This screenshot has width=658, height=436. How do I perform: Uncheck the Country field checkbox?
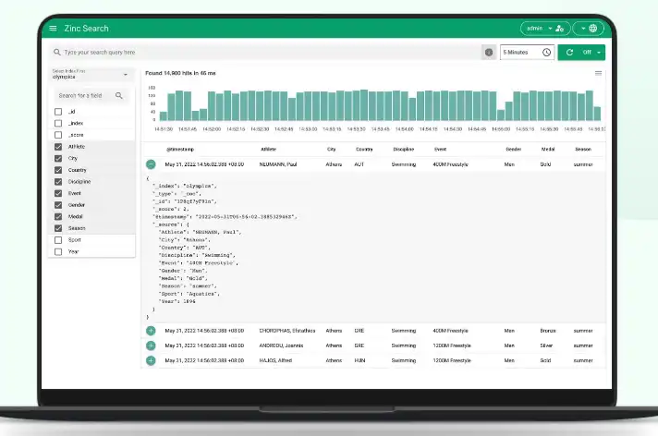pyautogui.click(x=58, y=170)
